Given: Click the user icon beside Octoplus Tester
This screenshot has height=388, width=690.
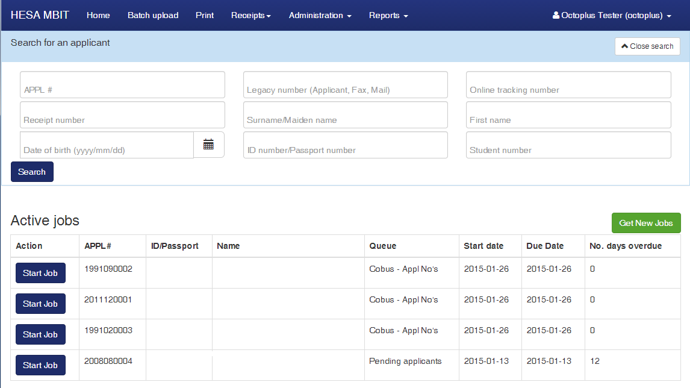Looking at the screenshot, I should [555, 15].
